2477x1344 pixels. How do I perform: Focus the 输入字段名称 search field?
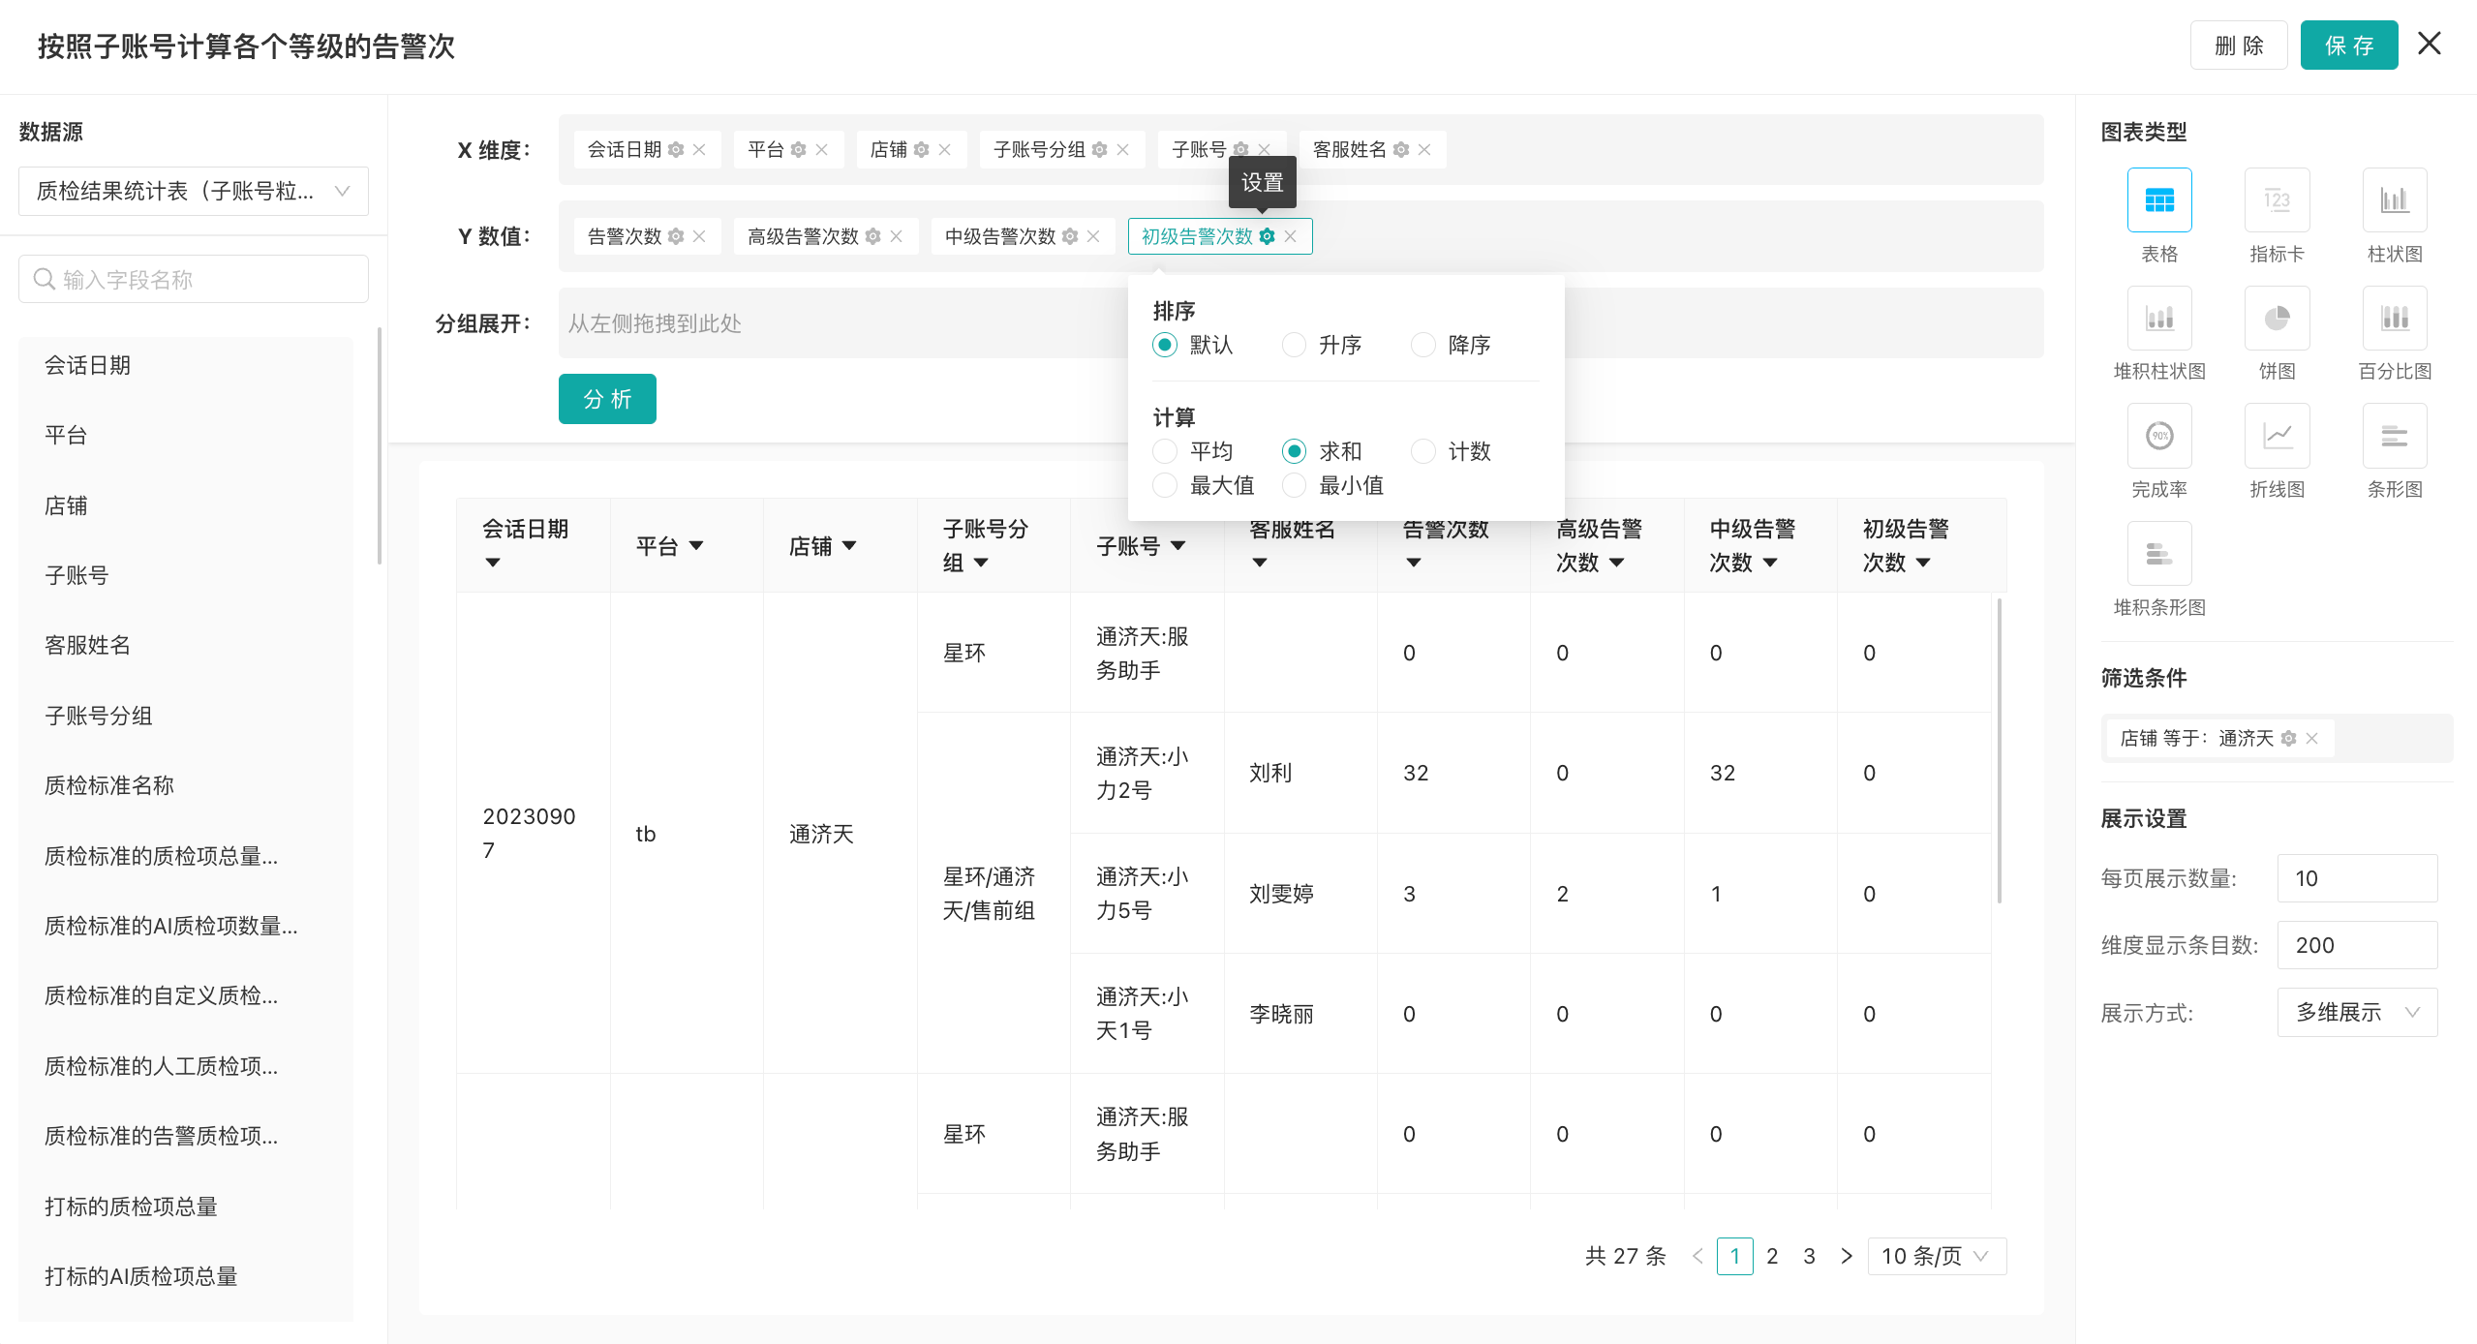[x=194, y=279]
